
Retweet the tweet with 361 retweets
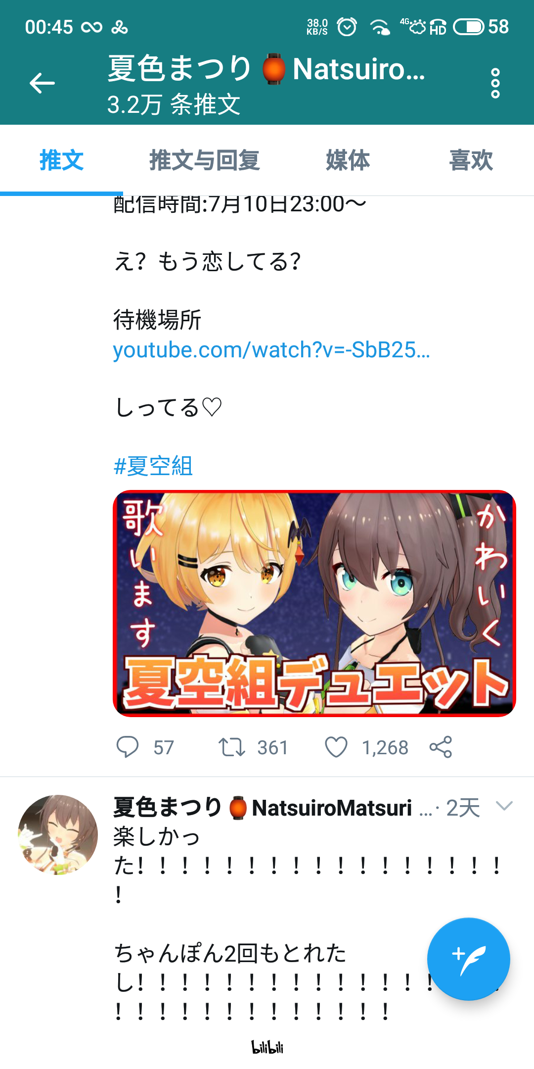click(x=232, y=747)
